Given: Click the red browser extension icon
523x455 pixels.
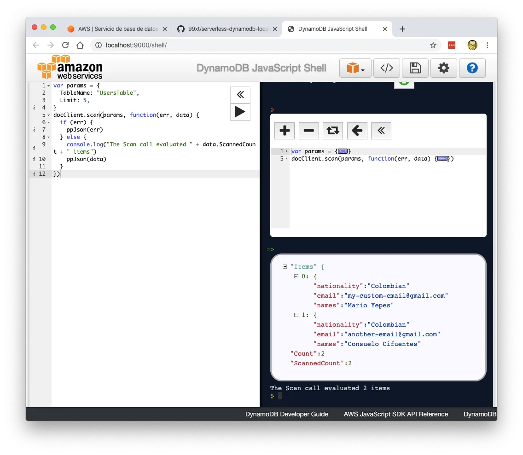Looking at the screenshot, I should tap(452, 45).
